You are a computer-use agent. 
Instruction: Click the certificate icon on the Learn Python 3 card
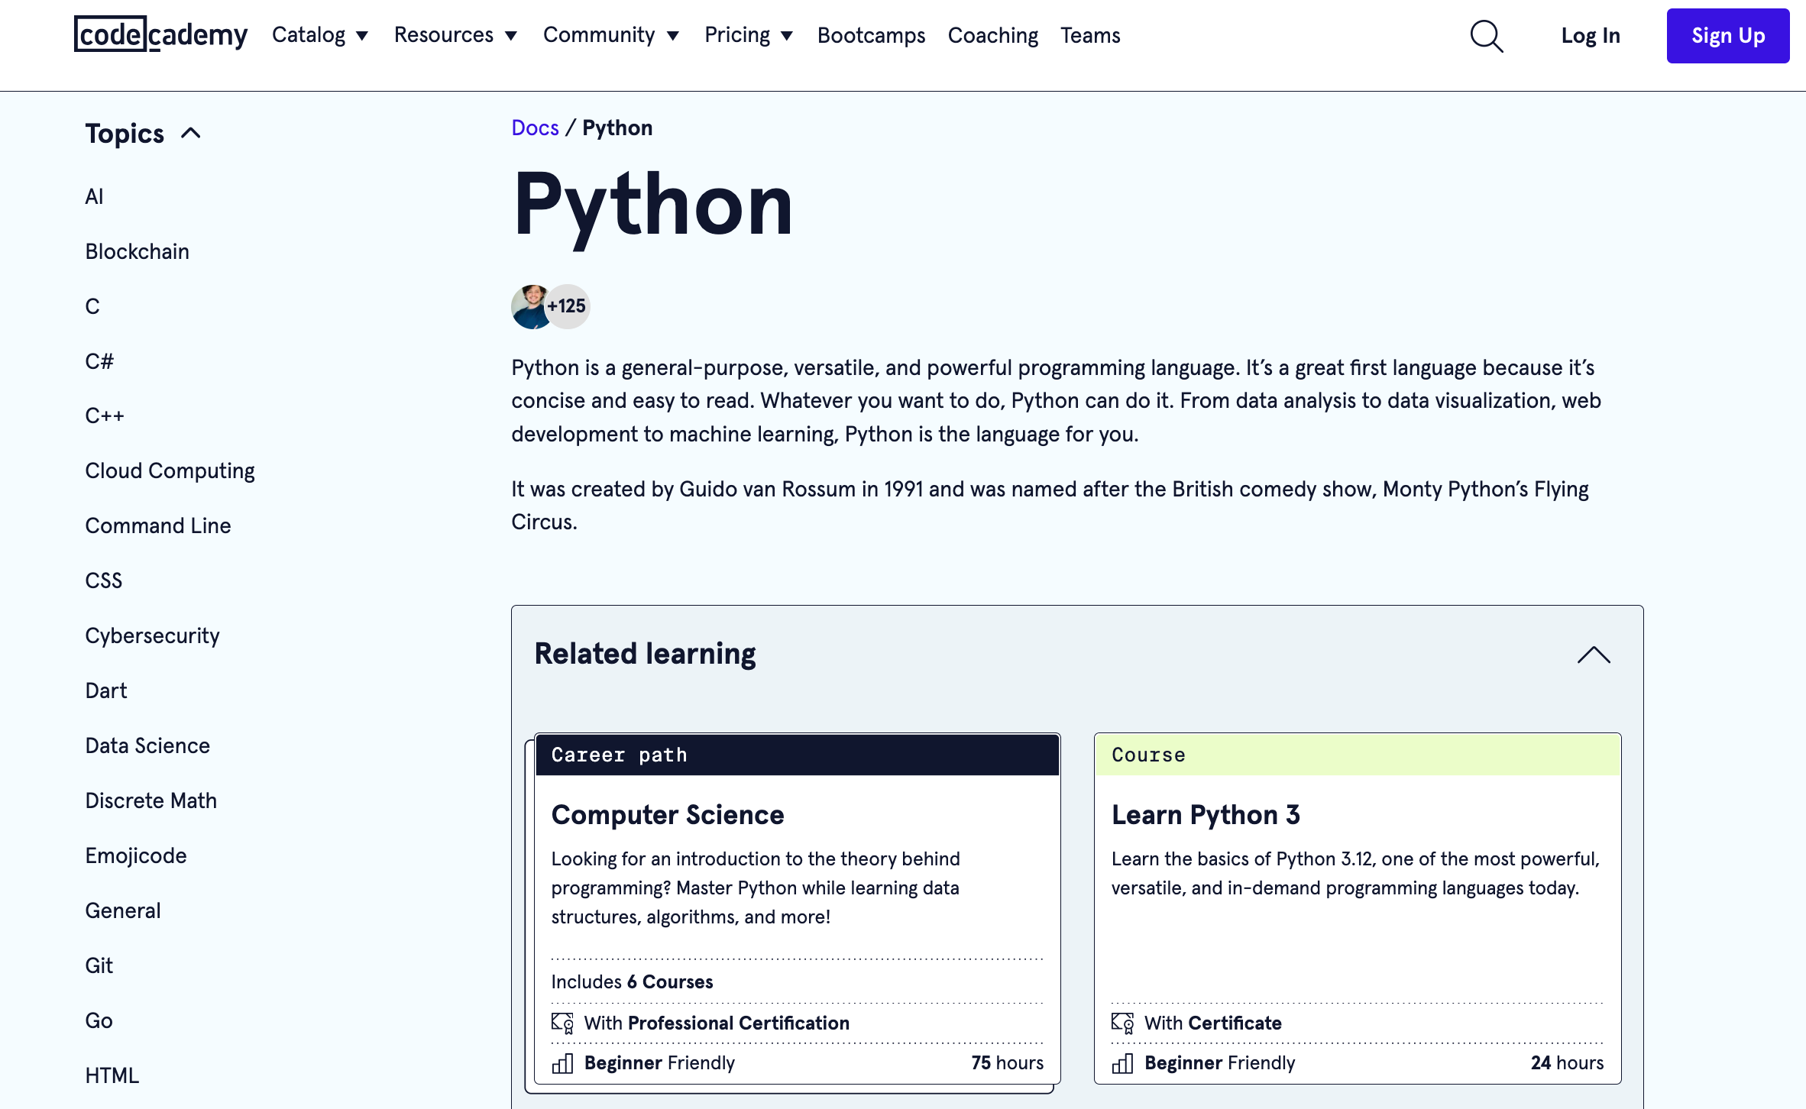click(x=1121, y=1023)
